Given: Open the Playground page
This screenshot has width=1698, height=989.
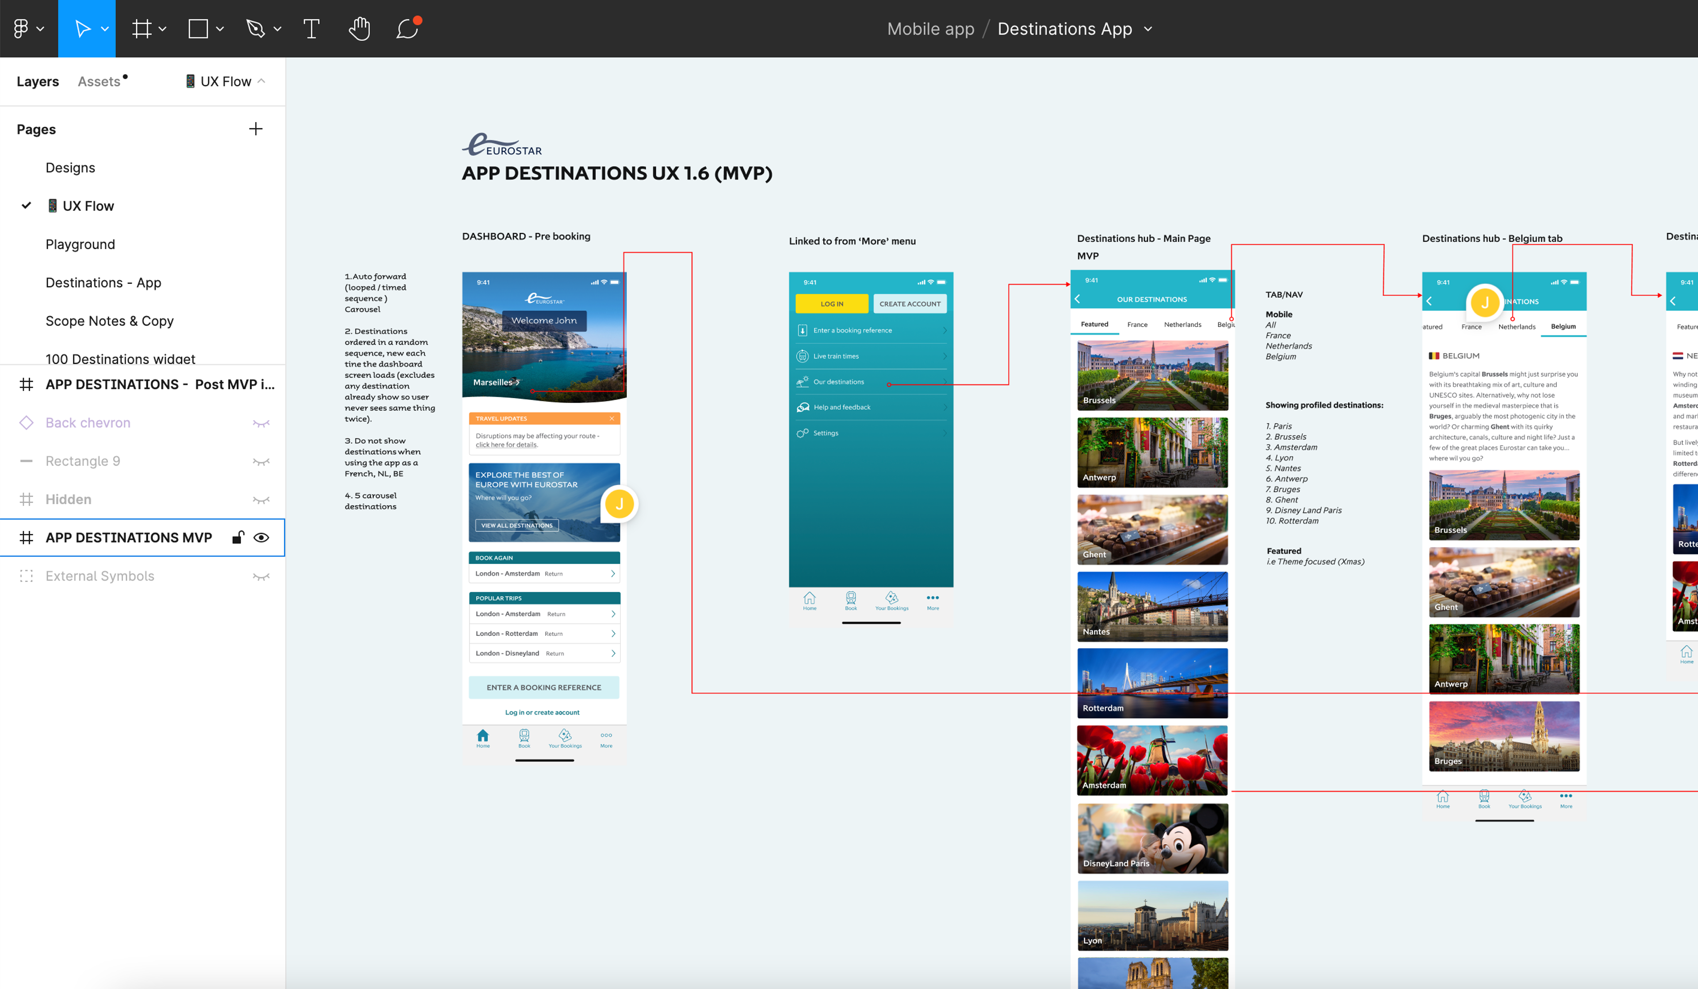Looking at the screenshot, I should 80,244.
